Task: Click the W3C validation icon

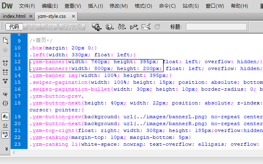Action: 134,27
